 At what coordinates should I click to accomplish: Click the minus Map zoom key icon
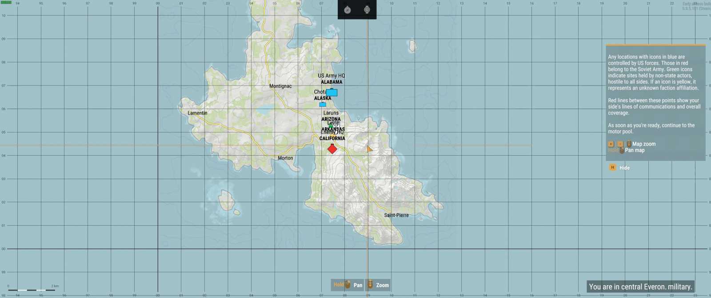coord(620,144)
